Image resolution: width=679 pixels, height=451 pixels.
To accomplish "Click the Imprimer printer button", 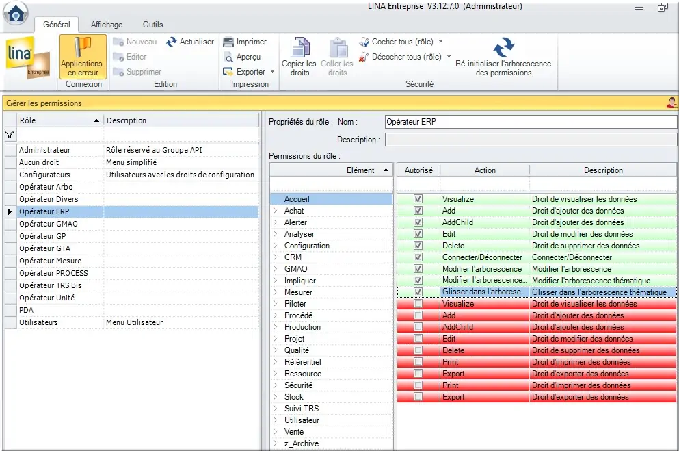I will pyautogui.click(x=245, y=42).
